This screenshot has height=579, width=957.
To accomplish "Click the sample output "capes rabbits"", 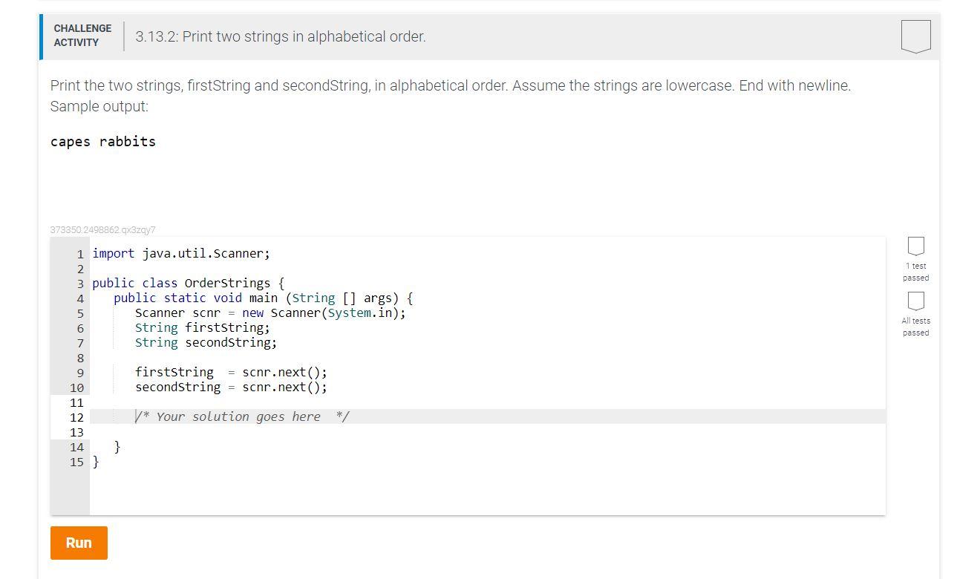I will click(102, 141).
